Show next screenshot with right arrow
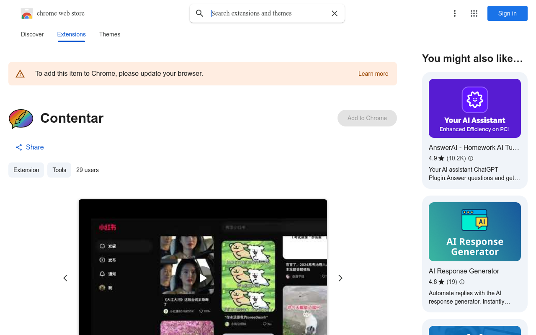 [x=340, y=278]
